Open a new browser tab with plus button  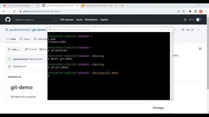coord(122,6)
